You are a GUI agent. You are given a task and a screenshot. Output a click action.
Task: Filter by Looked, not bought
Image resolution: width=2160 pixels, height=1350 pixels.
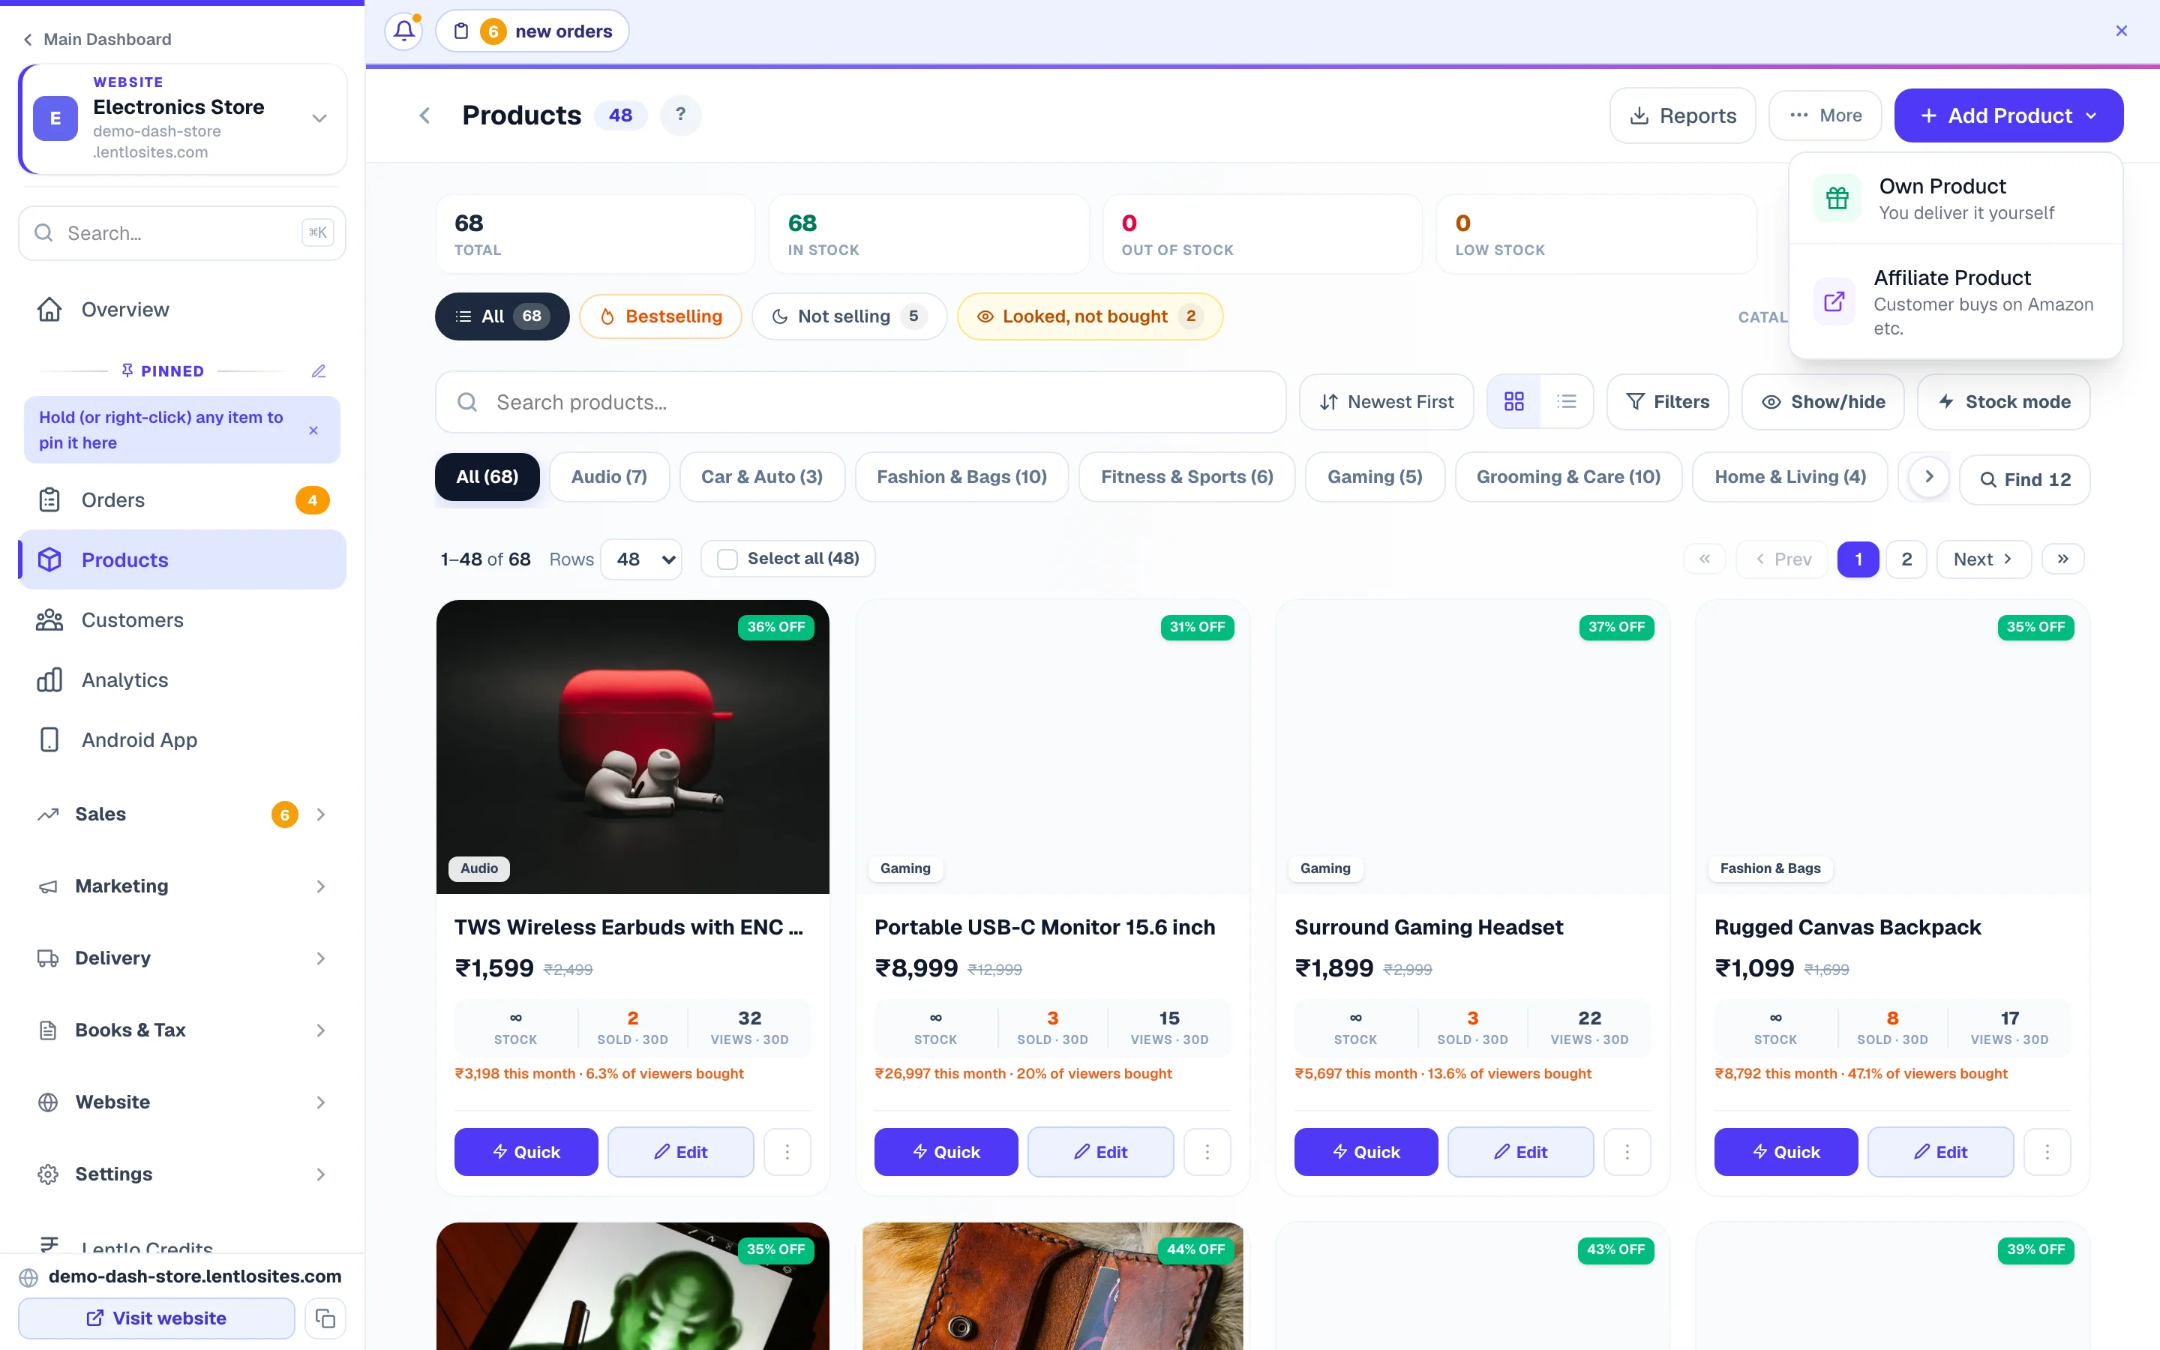[x=1090, y=316]
